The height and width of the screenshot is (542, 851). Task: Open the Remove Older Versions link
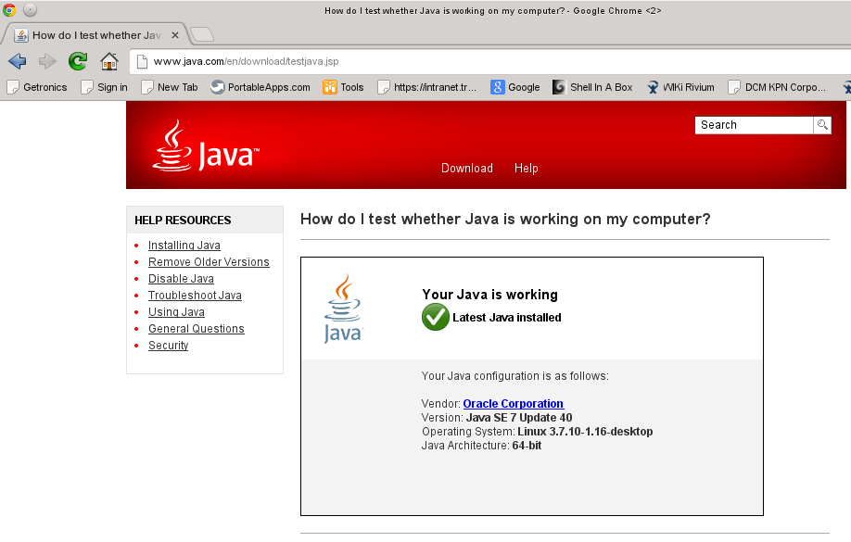point(209,262)
